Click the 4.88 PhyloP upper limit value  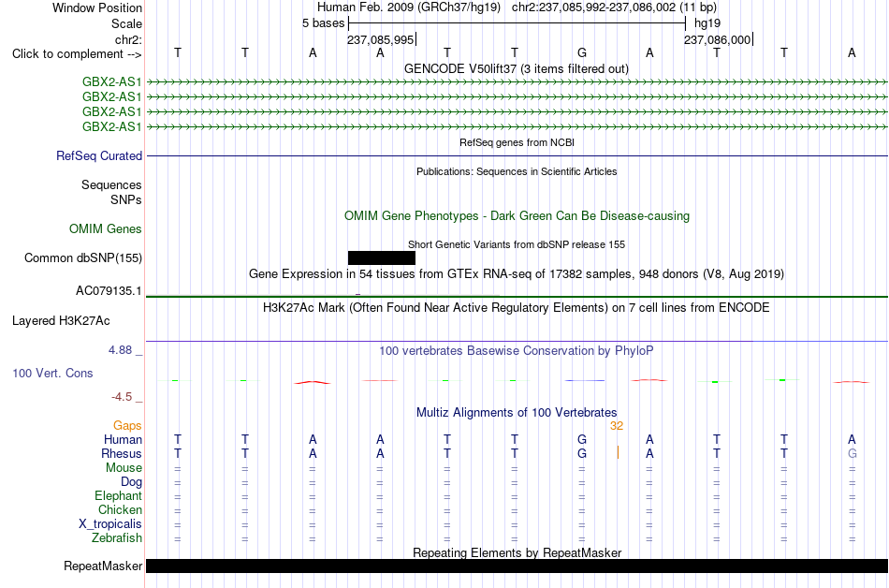(x=120, y=350)
